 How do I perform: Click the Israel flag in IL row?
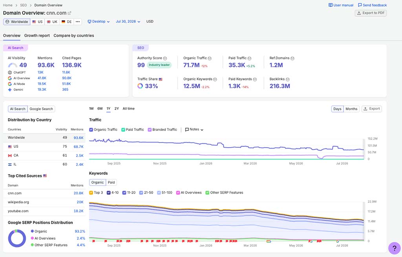pyautogui.click(x=10, y=165)
